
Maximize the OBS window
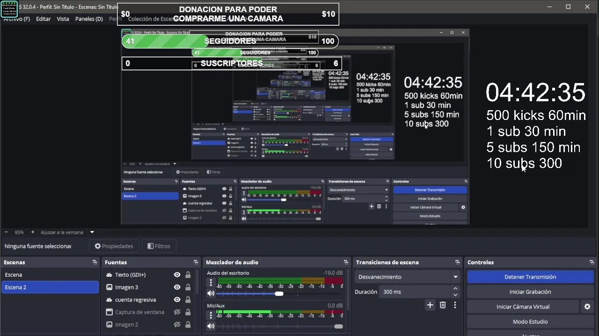coord(568,7)
